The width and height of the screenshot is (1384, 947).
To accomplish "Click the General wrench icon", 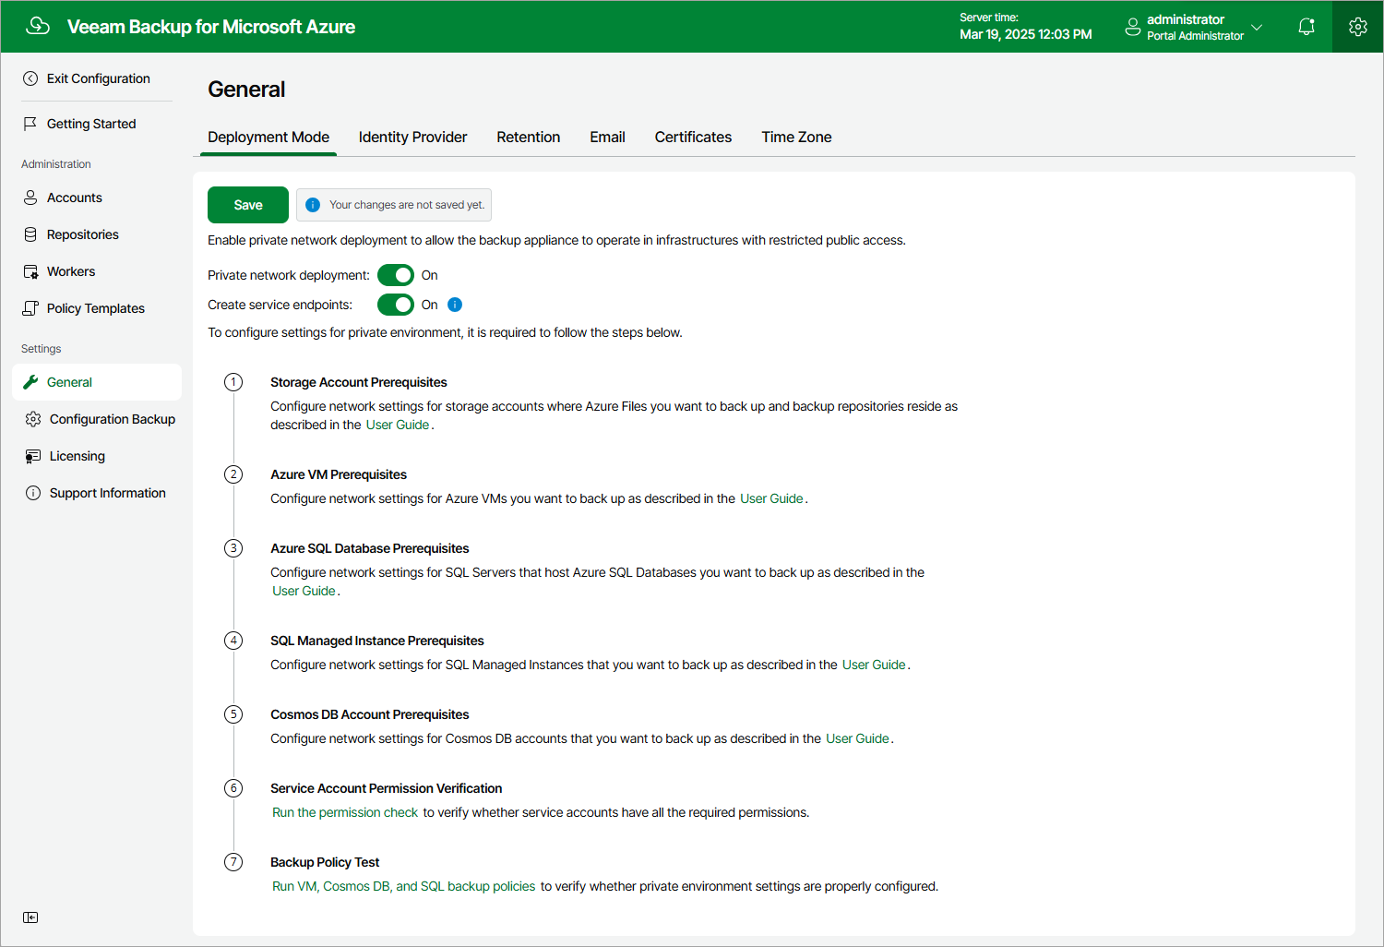I will pyautogui.click(x=30, y=382).
